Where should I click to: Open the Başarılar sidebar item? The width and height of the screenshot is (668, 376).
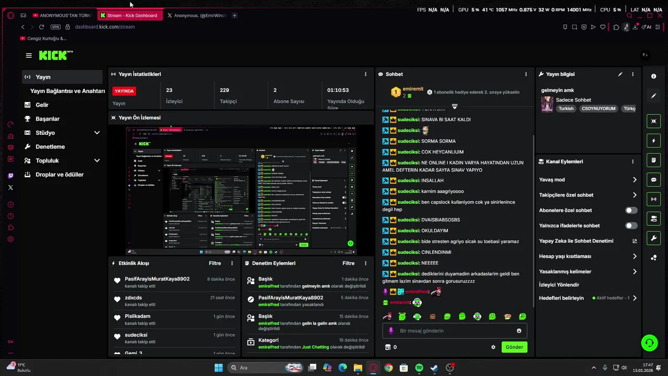[62, 119]
